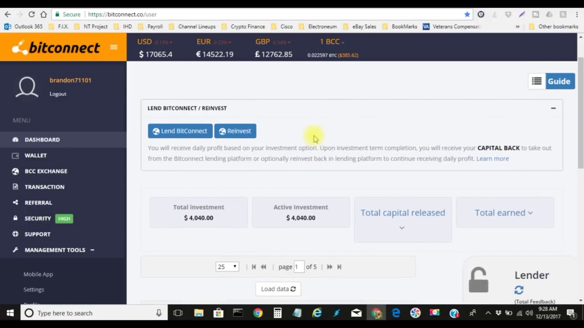Screen dimensions: 584x328
Task: Open File Explorer from taskbar
Action: point(198,313)
